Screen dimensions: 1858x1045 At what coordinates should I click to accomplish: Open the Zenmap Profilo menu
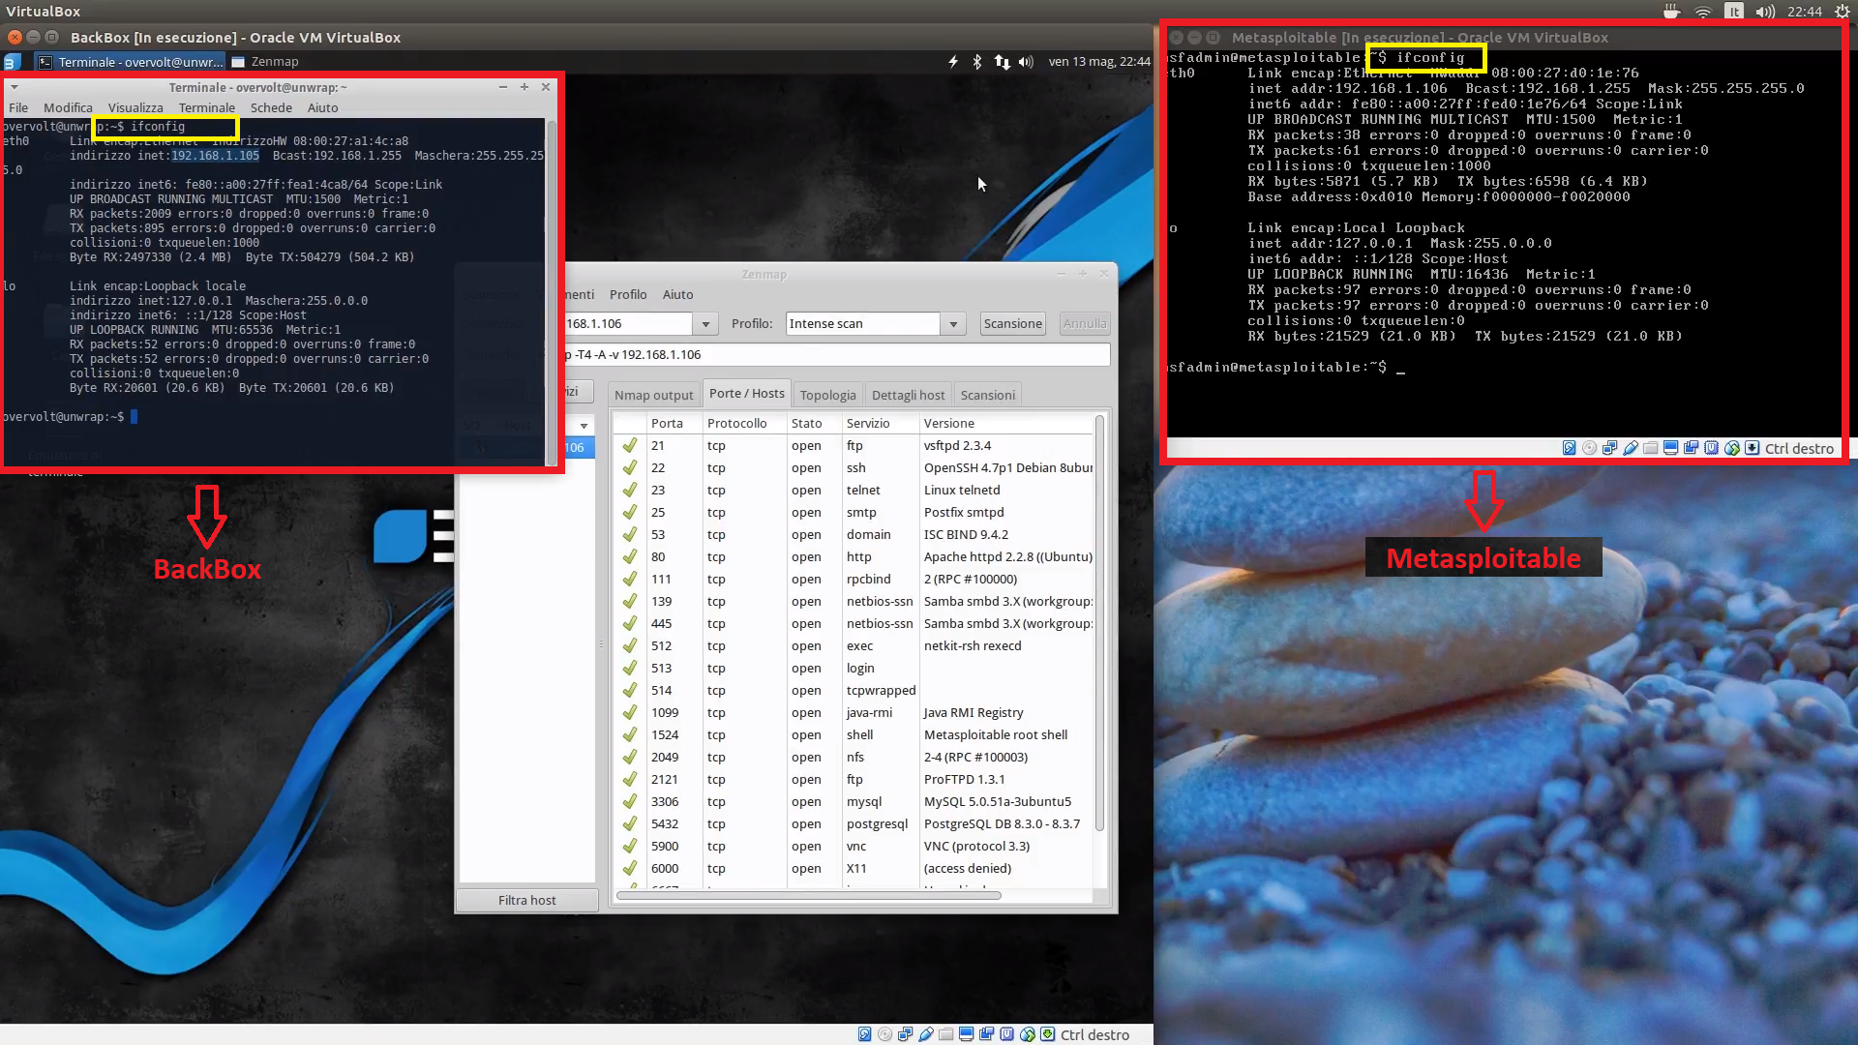tap(628, 294)
